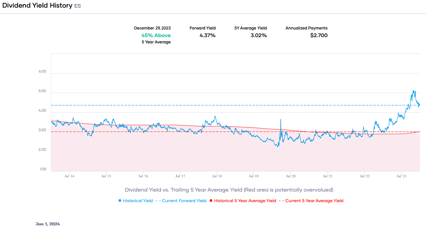The width and height of the screenshot is (426, 229).
Task: Click the chart subtitle about potentially overvalued area
Action: tap(229, 190)
